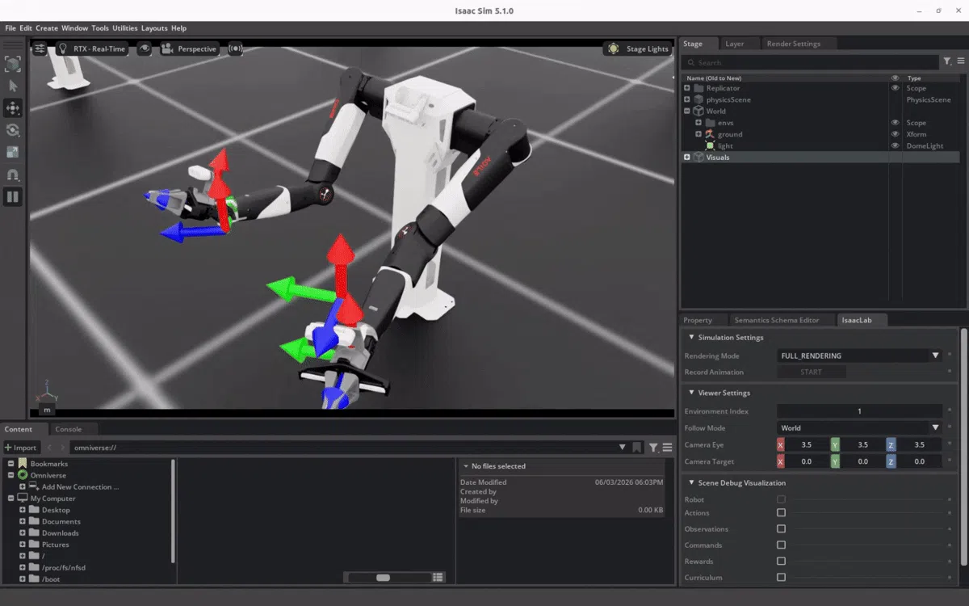This screenshot has width=969, height=606.
Task: Select the World prim cube icon
Action: click(x=698, y=111)
